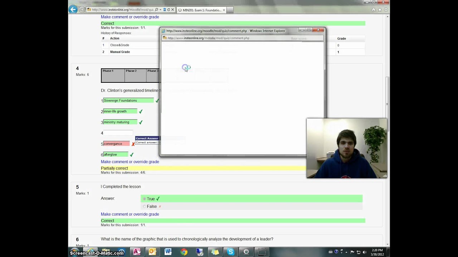Click the Phase 2 box in timeline graphic
458x257 pixels.
click(x=135, y=75)
